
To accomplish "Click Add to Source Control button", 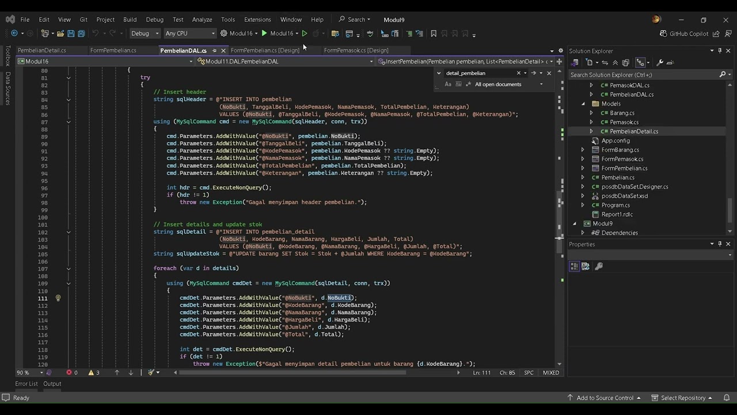I will pyautogui.click(x=605, y=398).
